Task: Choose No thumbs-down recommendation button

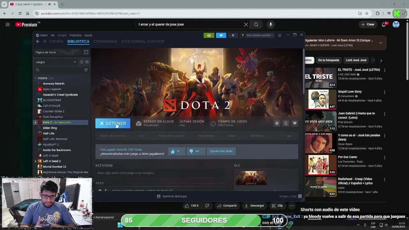Action: [x=196, y=151]
